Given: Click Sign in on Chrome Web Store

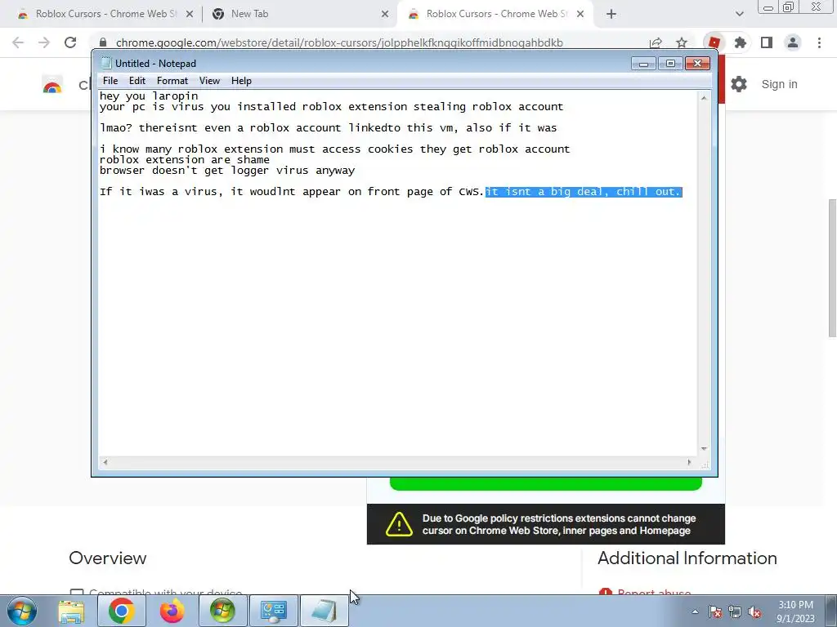Looking at the screenshot, I should pos(779,84).
